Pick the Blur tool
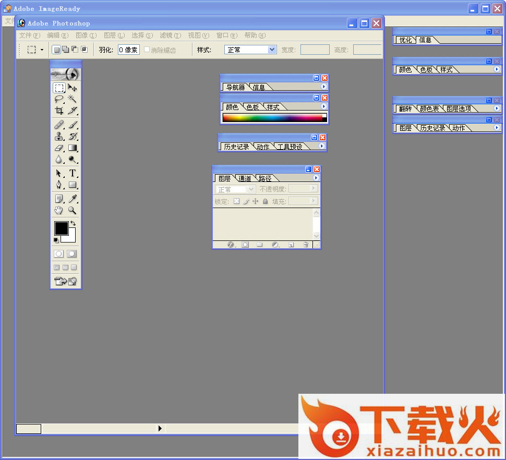This screenshot has width=506, height=460. click(59, 160)
